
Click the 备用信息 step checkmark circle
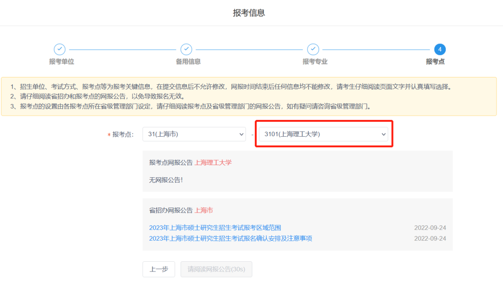click(186, 49)
